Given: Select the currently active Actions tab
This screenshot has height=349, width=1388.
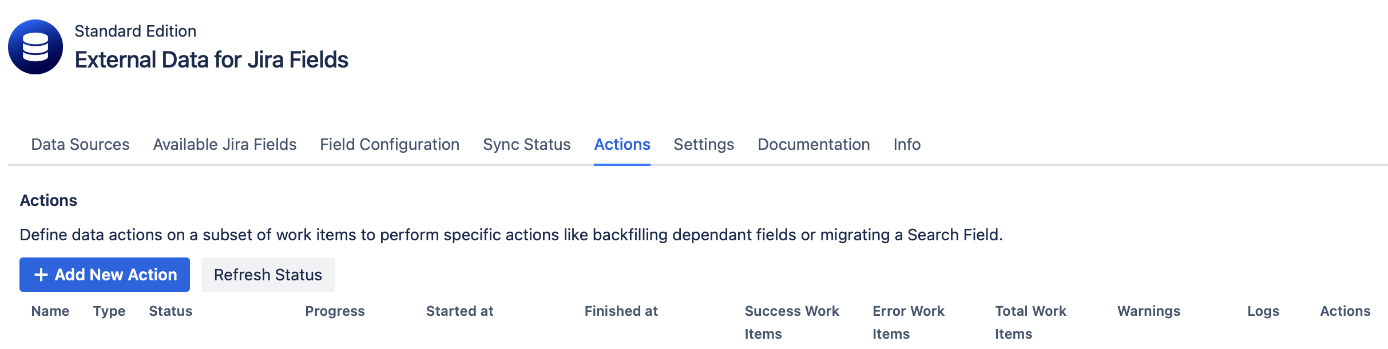Looking at the screenshot, I should pyautogui.click(x=621, y=145).
